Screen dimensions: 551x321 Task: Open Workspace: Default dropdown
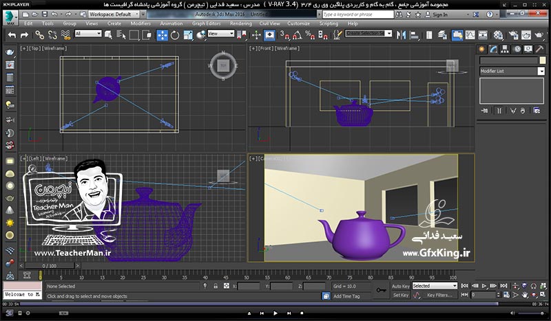tap(114, 14)
